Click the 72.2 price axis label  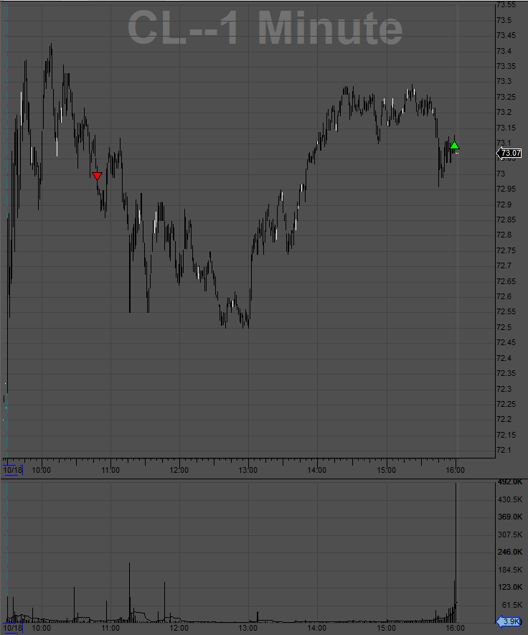coord(504,419)
